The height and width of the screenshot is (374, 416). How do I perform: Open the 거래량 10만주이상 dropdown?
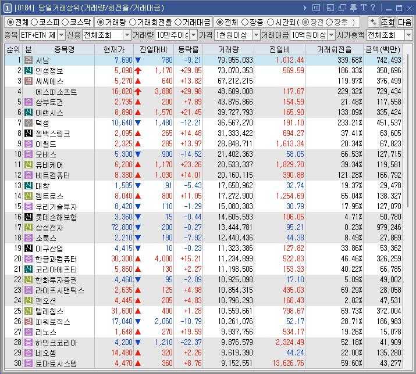(194, 35)
